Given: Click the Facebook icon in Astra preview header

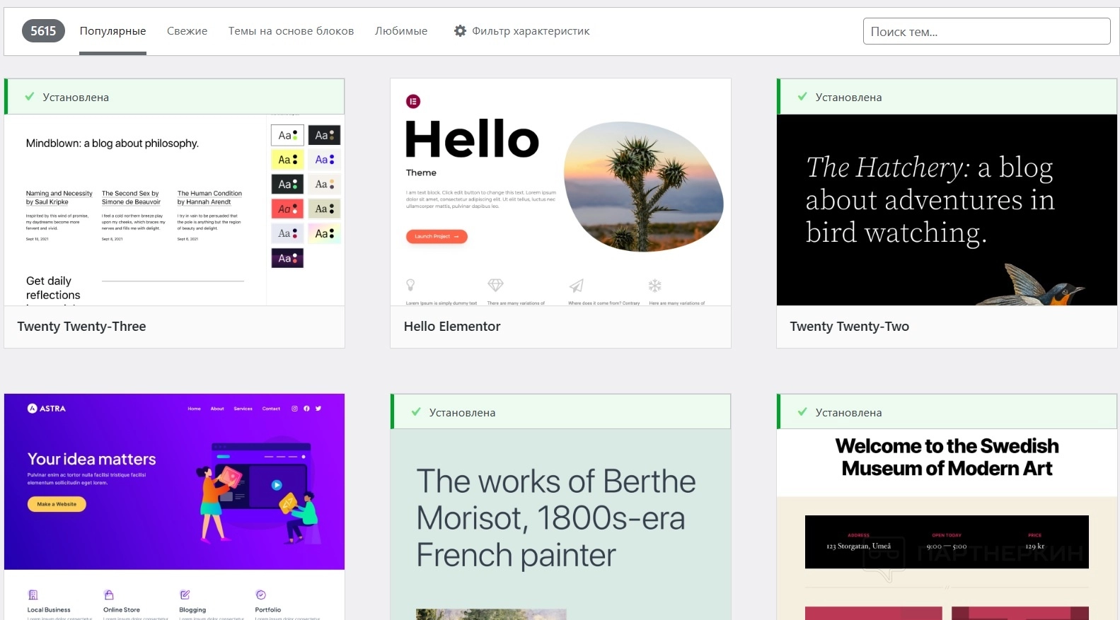Looking at the screenshot, I should point(306,409).
